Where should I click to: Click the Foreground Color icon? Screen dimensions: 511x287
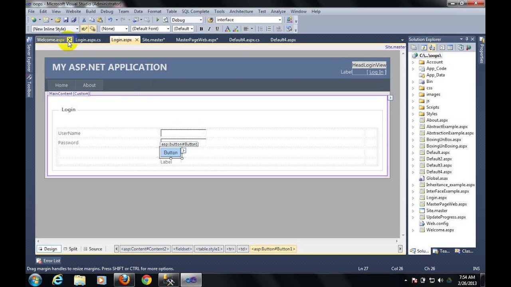pyautogui.click(x=227, y=29)
